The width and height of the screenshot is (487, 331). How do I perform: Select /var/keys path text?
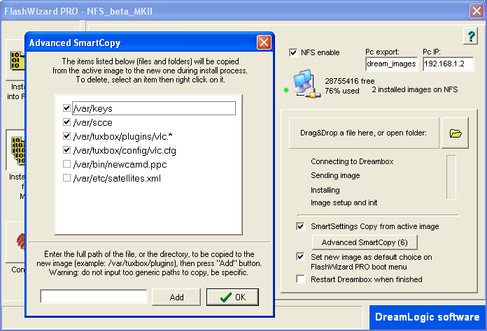93,108
